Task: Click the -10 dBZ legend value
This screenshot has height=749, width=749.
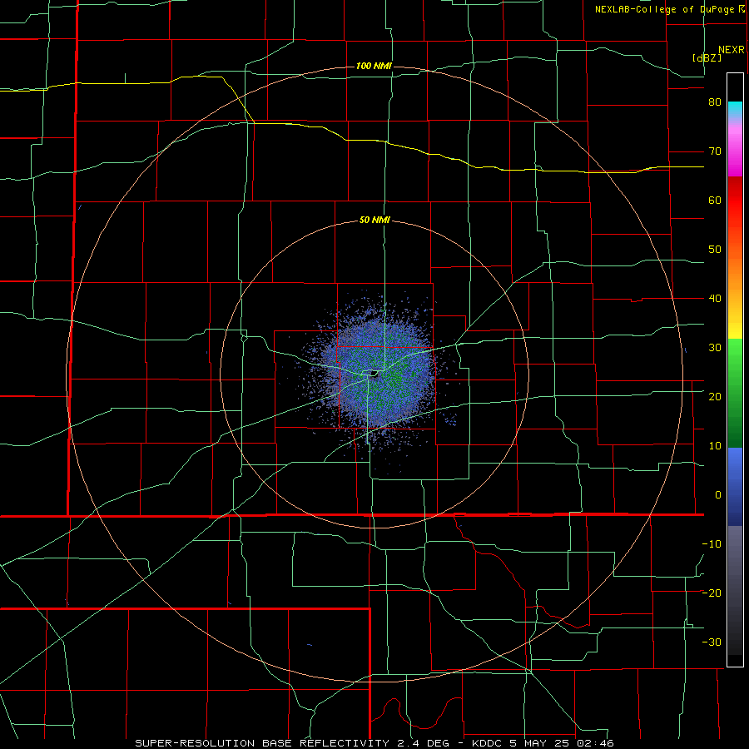Action: [x=712, y=544]
